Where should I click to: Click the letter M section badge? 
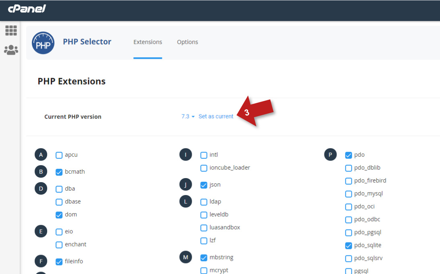(x=186, y=257)
